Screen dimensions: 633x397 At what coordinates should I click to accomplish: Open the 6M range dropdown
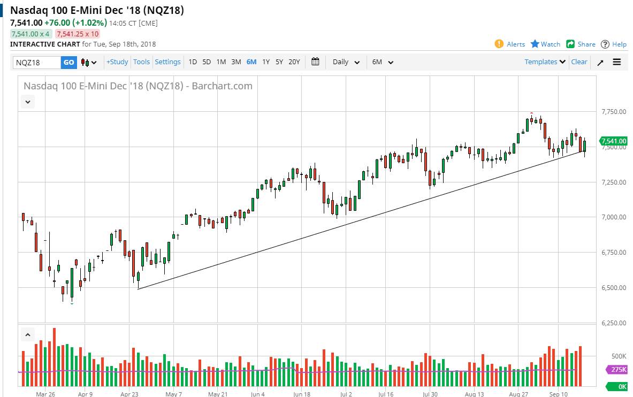(x=381, y=62)
